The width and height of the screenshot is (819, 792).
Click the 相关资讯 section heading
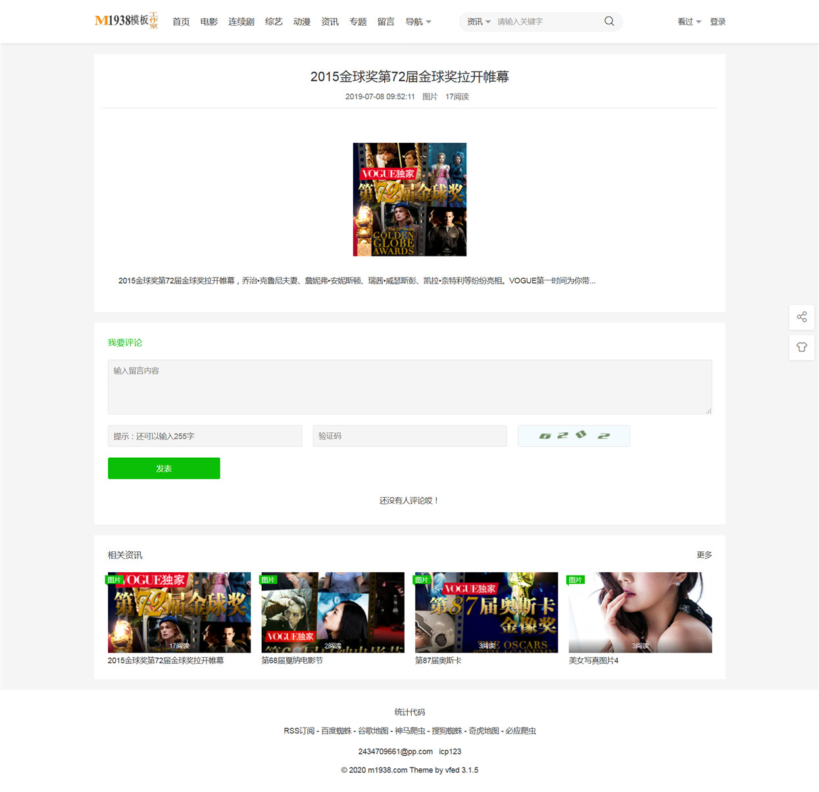pyautogui.click(x=125, y=555)
